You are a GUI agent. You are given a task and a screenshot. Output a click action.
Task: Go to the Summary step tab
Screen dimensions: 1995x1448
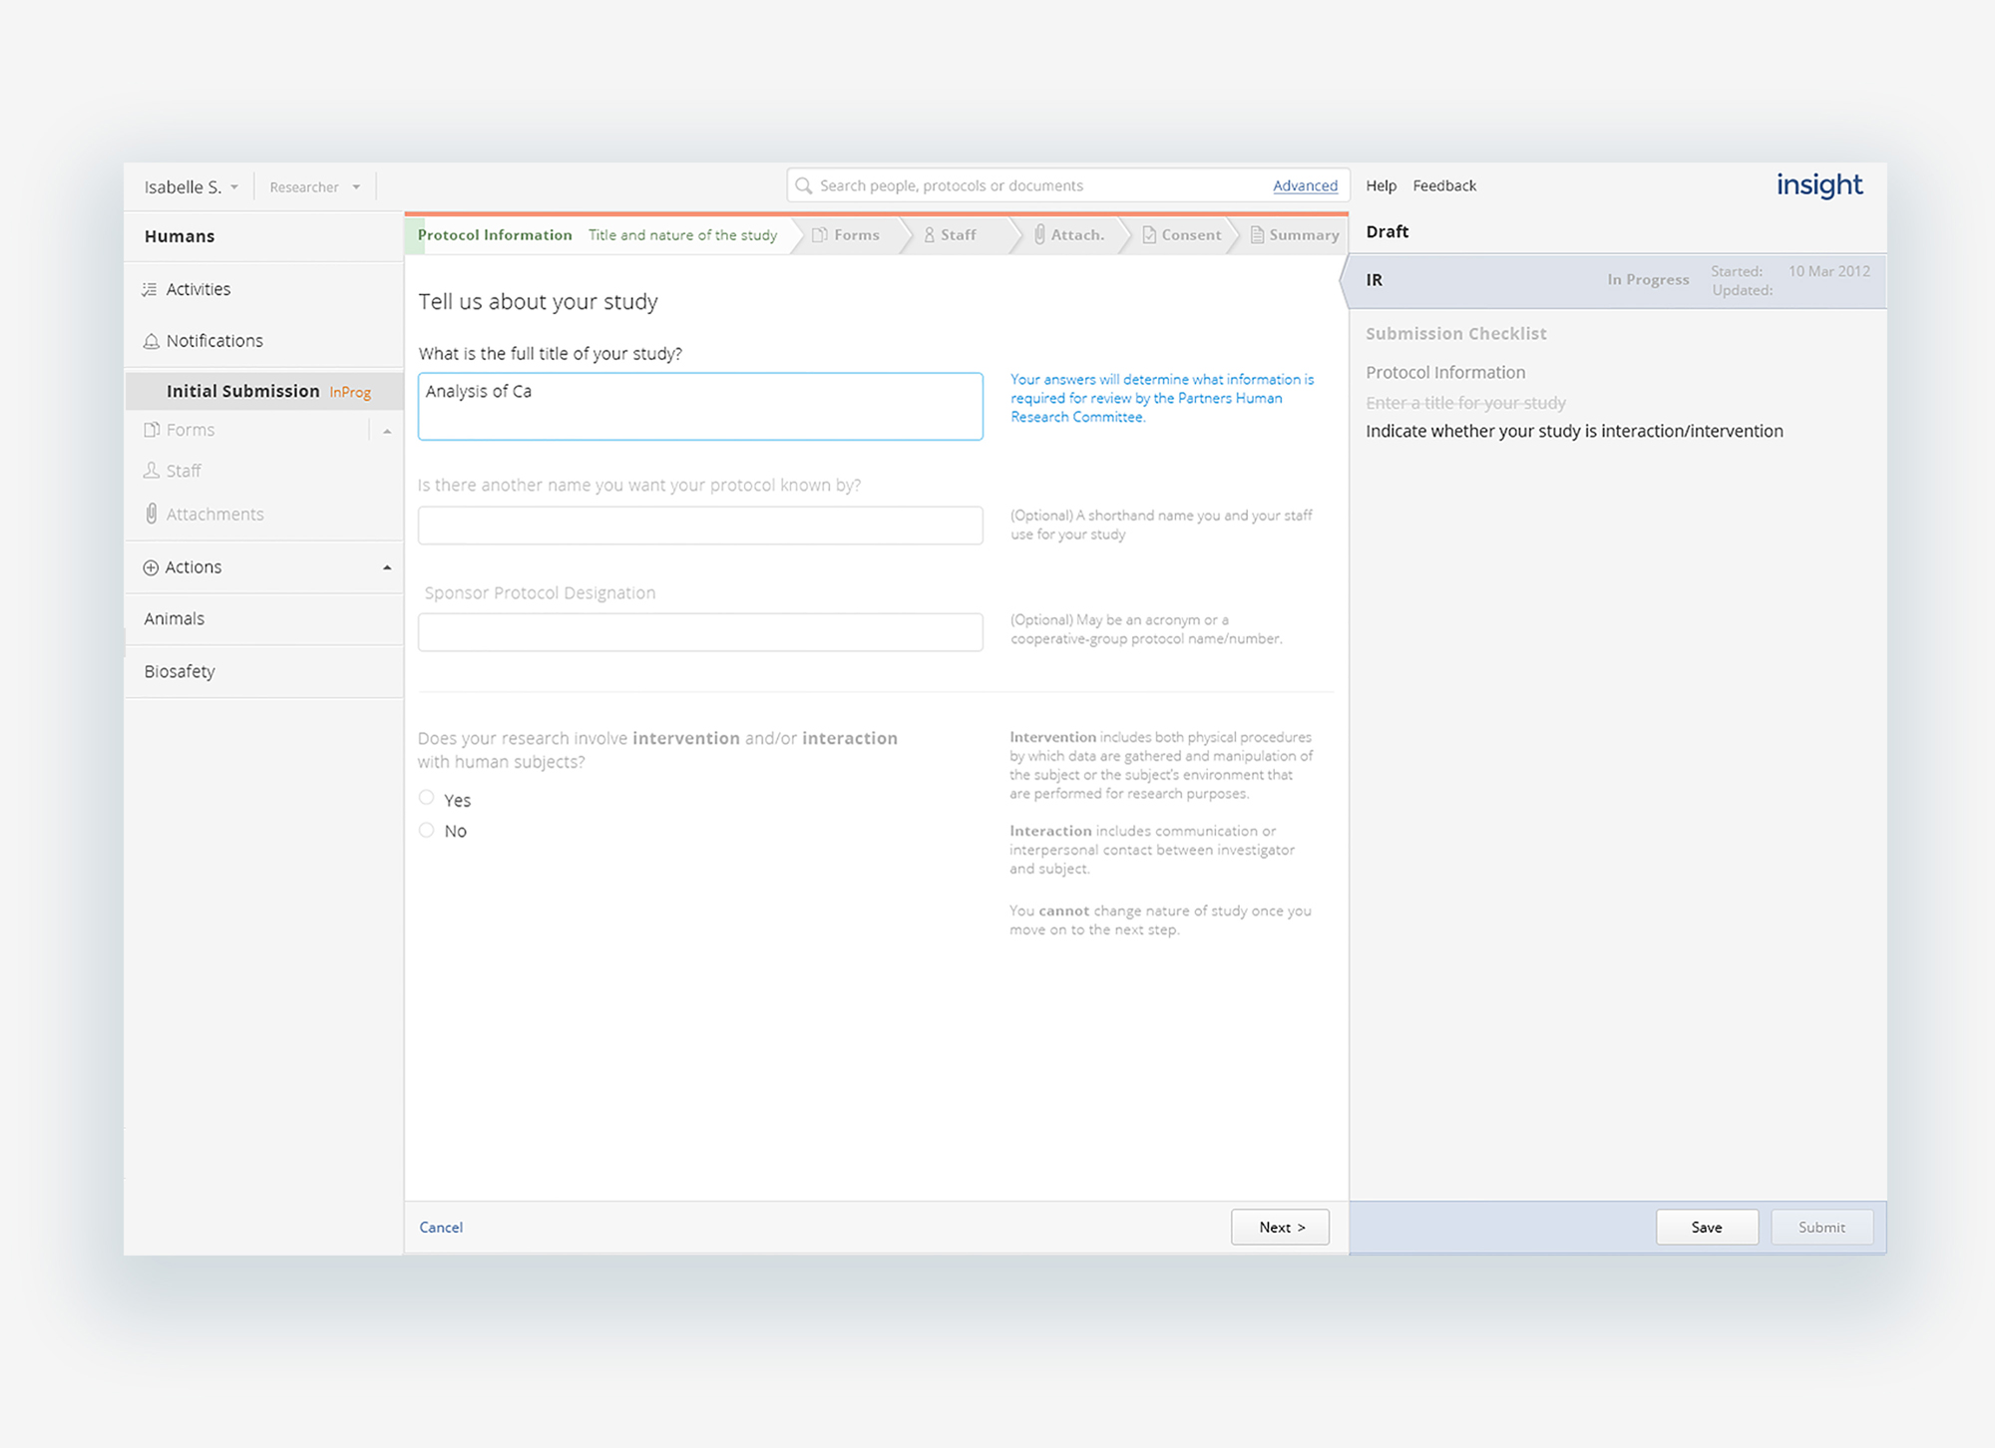[x=1295, y=235]
